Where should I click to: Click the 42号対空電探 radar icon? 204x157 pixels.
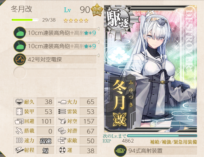pyautogui.click(x=20, y=60)
